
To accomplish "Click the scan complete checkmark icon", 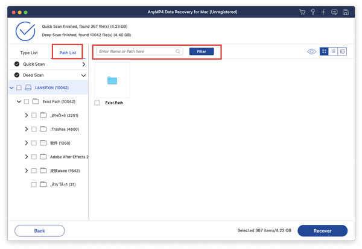I will pyautogui.click(x=25, y=31).
